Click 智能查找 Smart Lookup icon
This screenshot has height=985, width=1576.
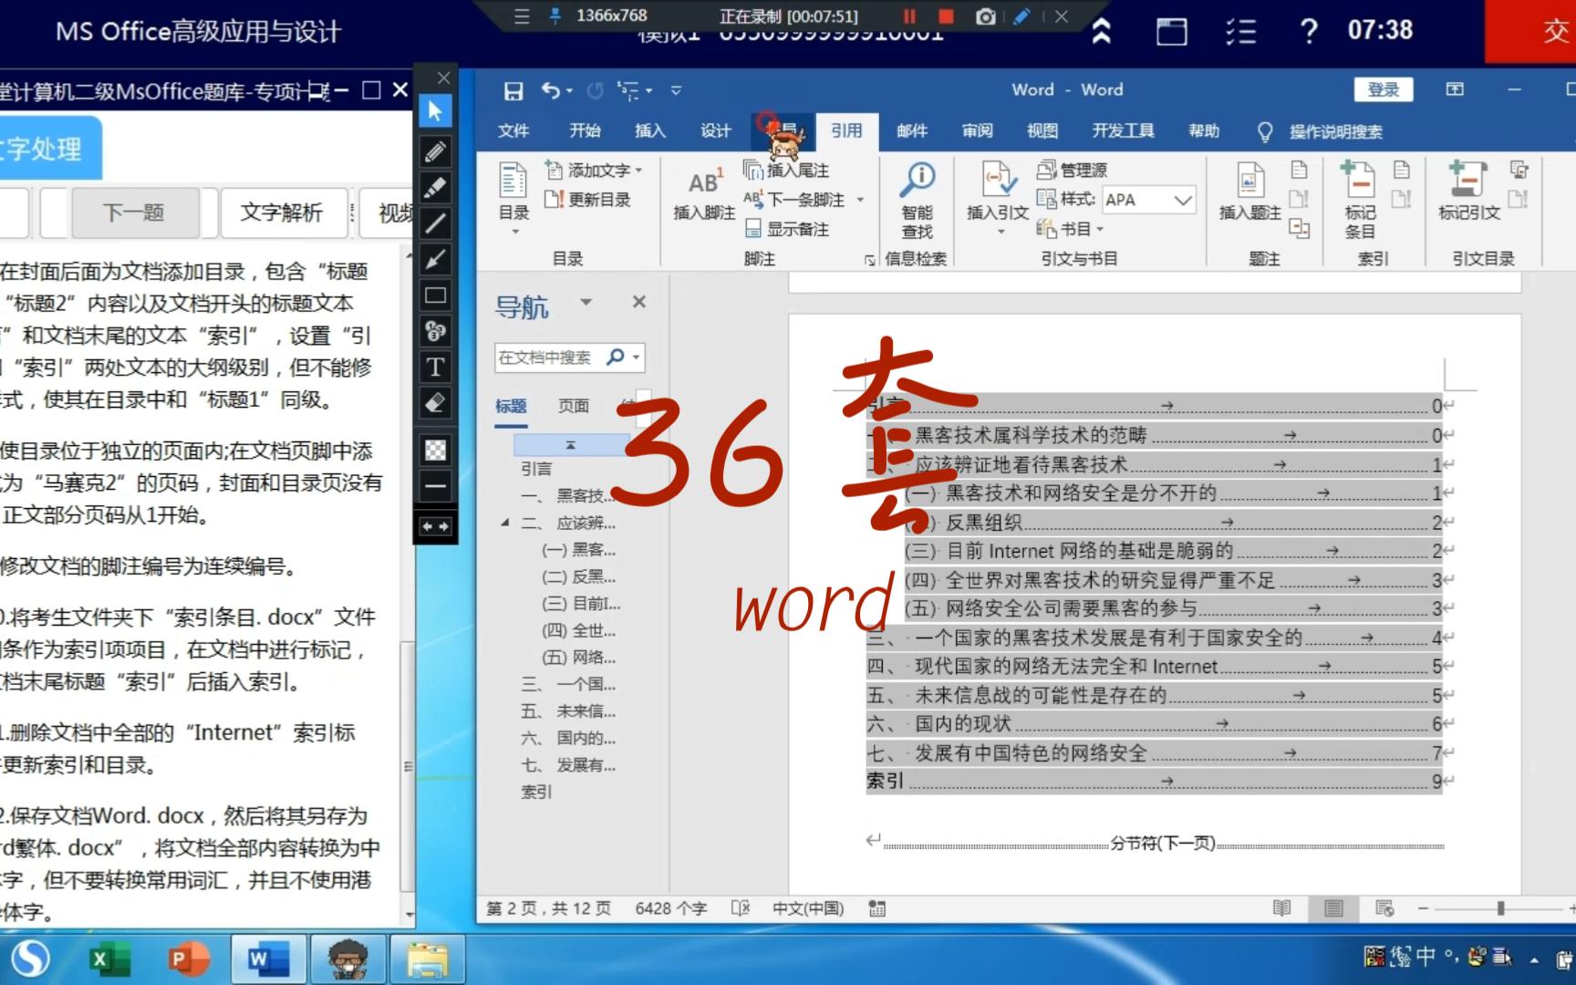[917, 200]
